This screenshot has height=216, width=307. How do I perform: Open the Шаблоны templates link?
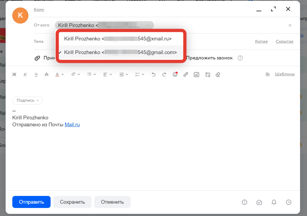[x=285, y=74]
